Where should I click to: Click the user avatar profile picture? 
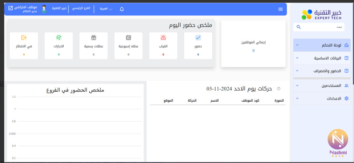pyautogui.click(x=44, y=9)
